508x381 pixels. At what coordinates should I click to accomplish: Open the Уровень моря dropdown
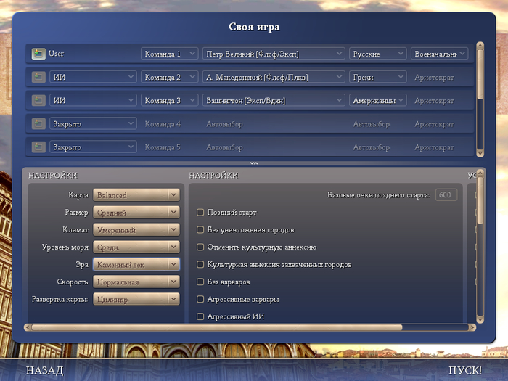136,247
